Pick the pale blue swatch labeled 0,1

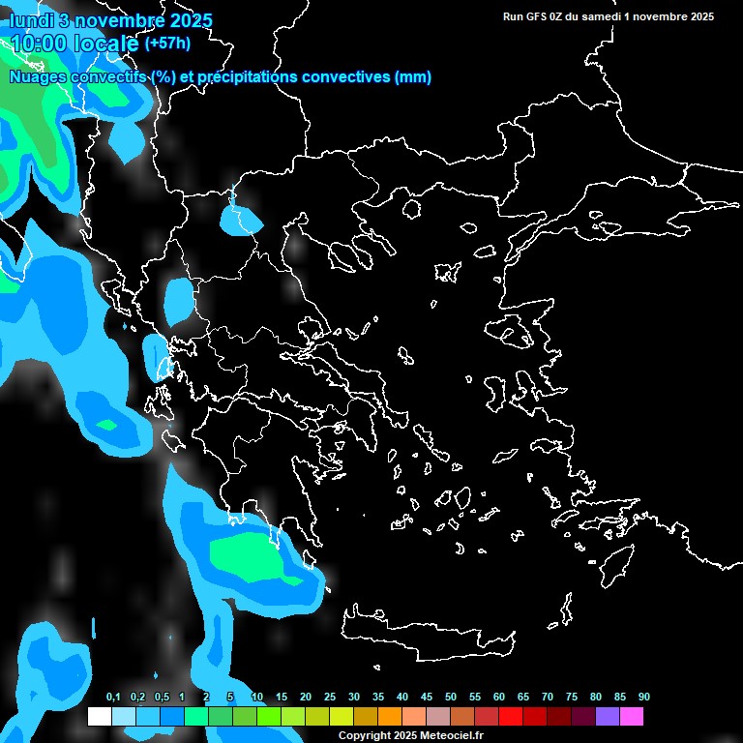click(124, 717)
